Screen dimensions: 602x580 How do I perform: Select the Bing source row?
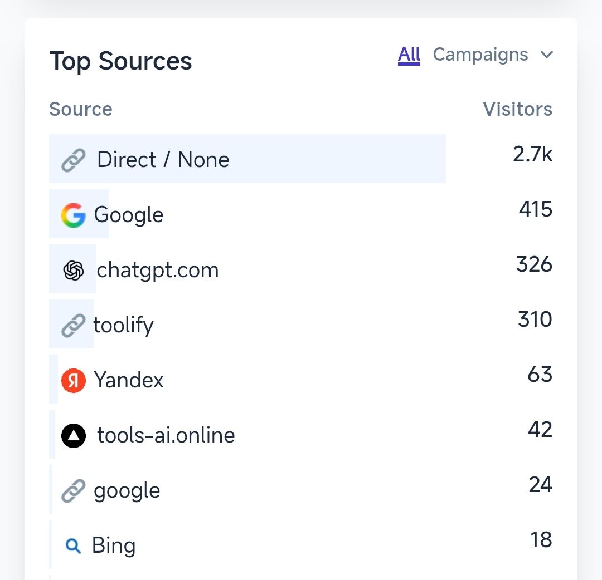pyautogui.click(x=114, y=545)
